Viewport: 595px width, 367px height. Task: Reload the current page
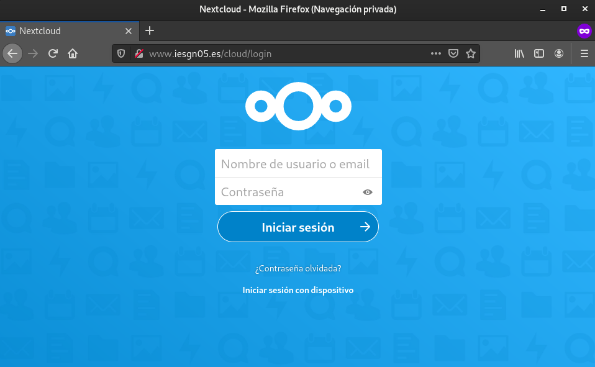(53, 53)
